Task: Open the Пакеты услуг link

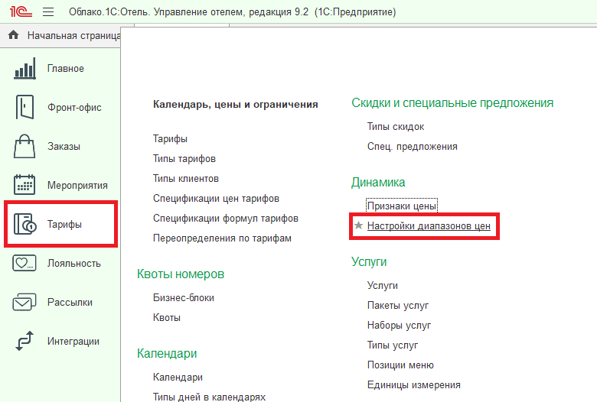Action: coord(398,306)
